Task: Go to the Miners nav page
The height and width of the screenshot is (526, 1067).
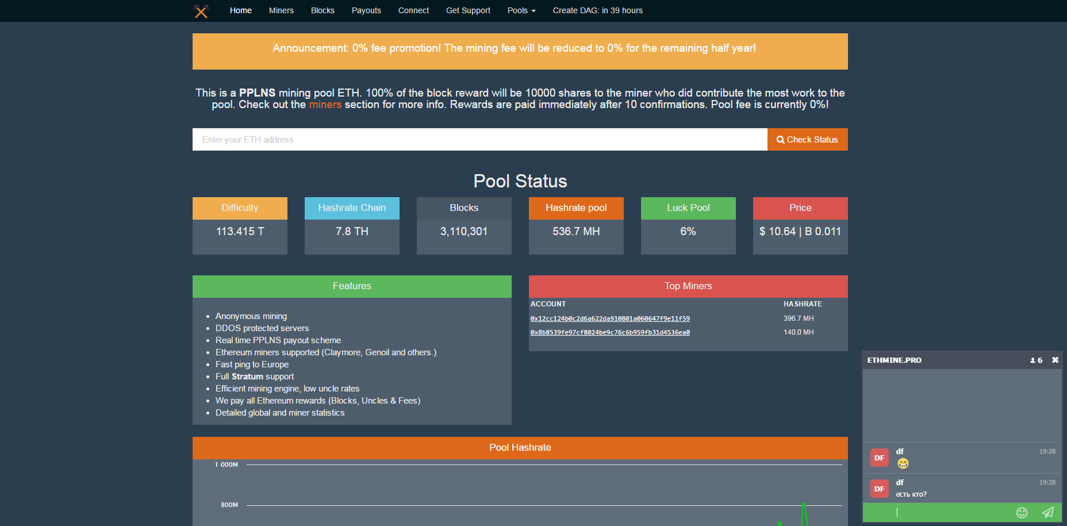Action: 281,10
